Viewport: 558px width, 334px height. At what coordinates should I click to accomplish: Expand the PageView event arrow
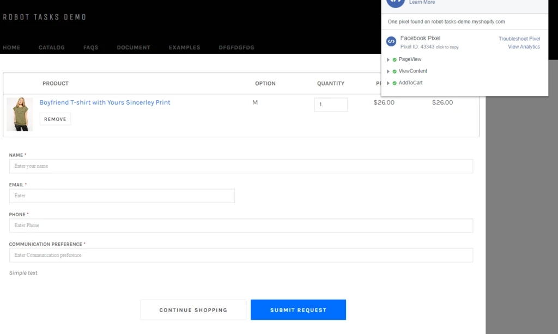[388, 59]
